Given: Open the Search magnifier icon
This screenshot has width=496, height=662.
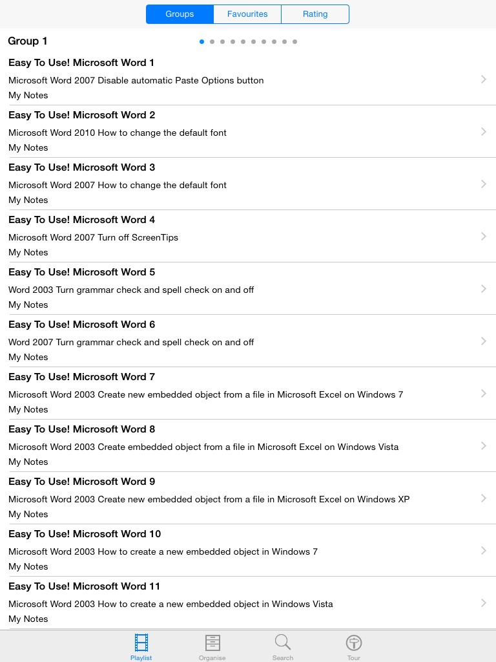Looking at the screenshot, I should [x=282, y=643].
